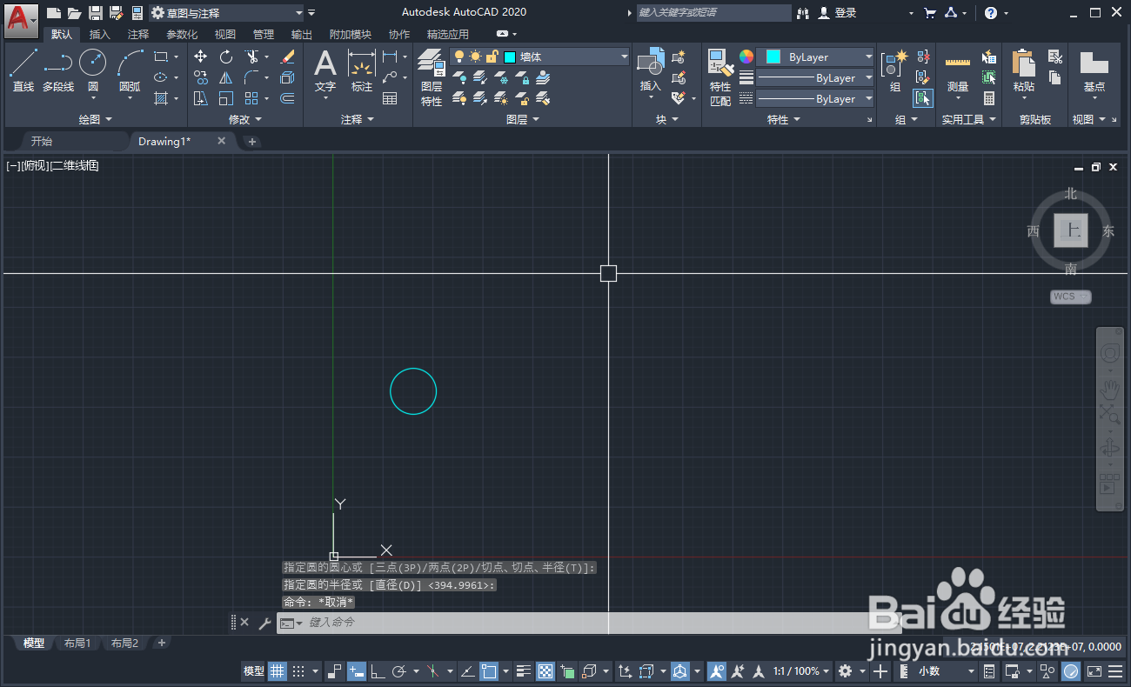Click the cyan ByLayer color swatch in 特性
Viewport: 1131px width, 687px height.
773,57
